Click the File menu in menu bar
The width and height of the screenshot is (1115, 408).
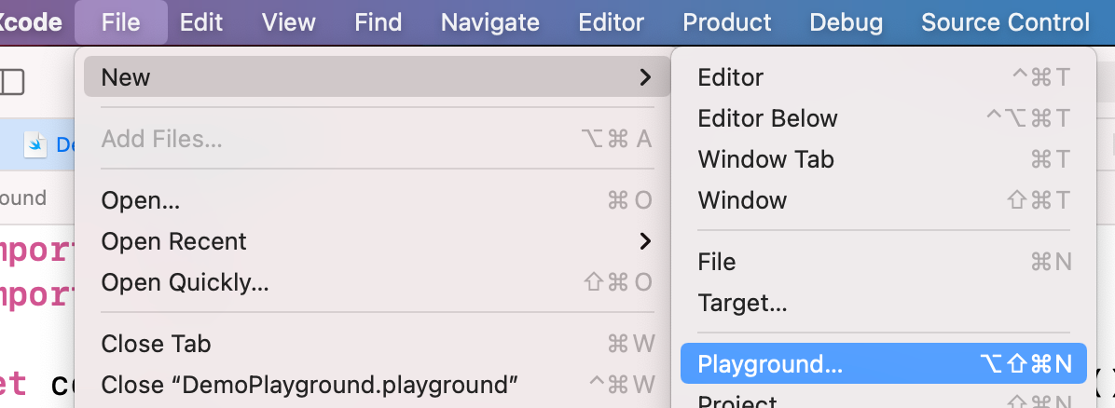pyautogui.click(x=121, y=22)
